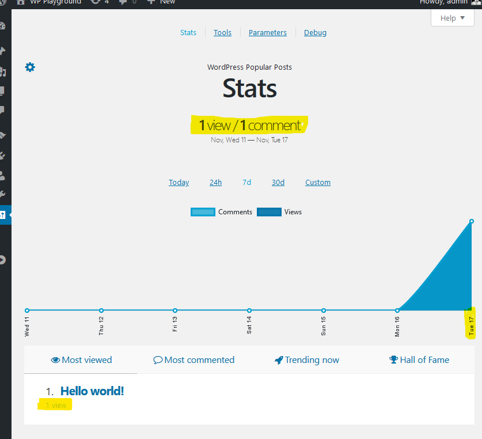Viewport: 482px width, 439px height.
Task: Expand the Help dropdown panel
Action: pyautogui.click(x=452, y=18)
